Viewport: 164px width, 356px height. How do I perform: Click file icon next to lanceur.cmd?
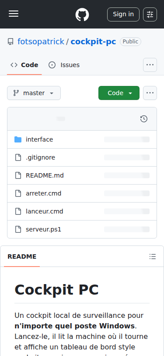tap(18, 211)
